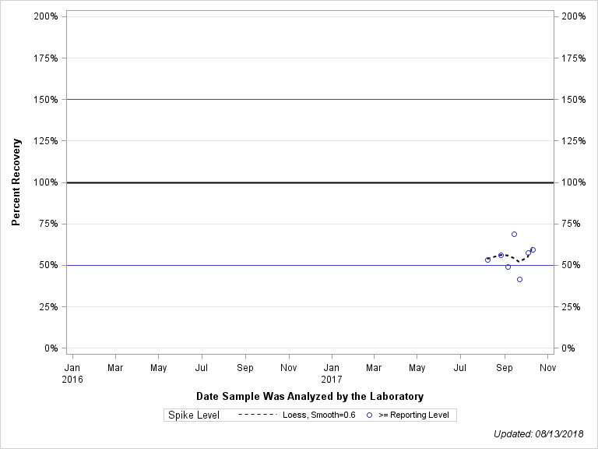Image resolution: width=598 pixels, height=449 pixels.
Task: Click the blue lower limit line at 50%
Action: pyautogui.click(x=310, y=265)
